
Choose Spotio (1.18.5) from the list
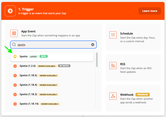tap(52, 76)
